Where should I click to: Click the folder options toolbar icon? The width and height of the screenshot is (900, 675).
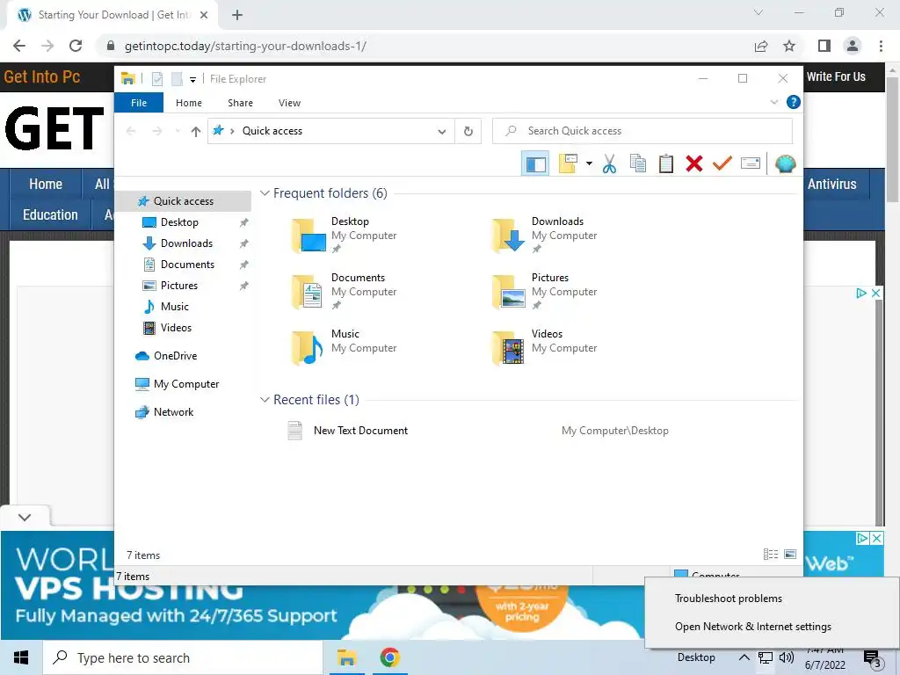(568, 163)
